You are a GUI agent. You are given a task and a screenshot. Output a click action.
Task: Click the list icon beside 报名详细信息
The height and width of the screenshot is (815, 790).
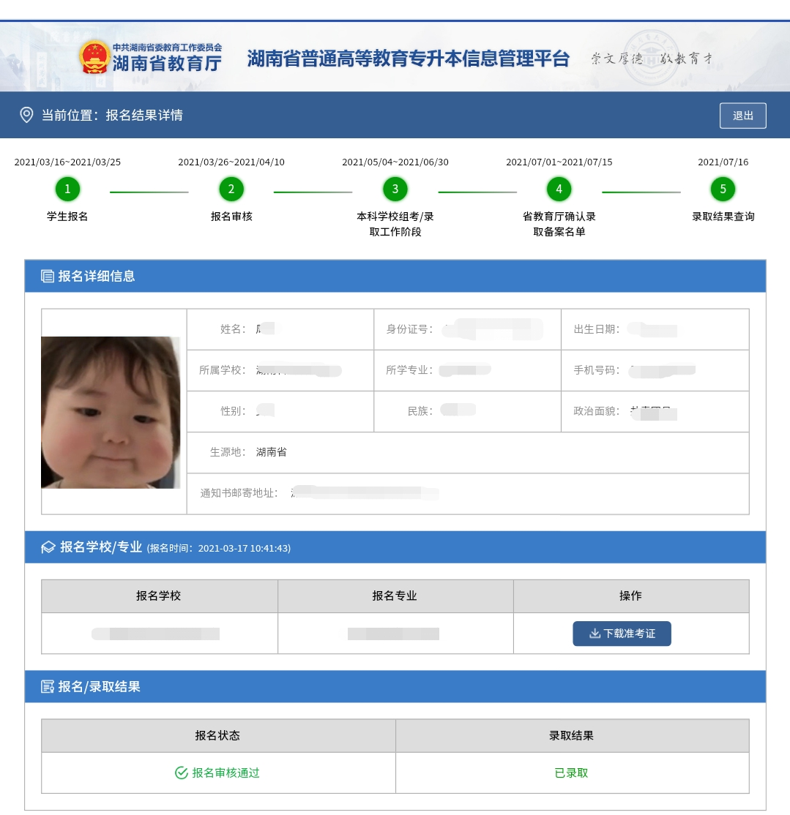click(x=48, y=276)
